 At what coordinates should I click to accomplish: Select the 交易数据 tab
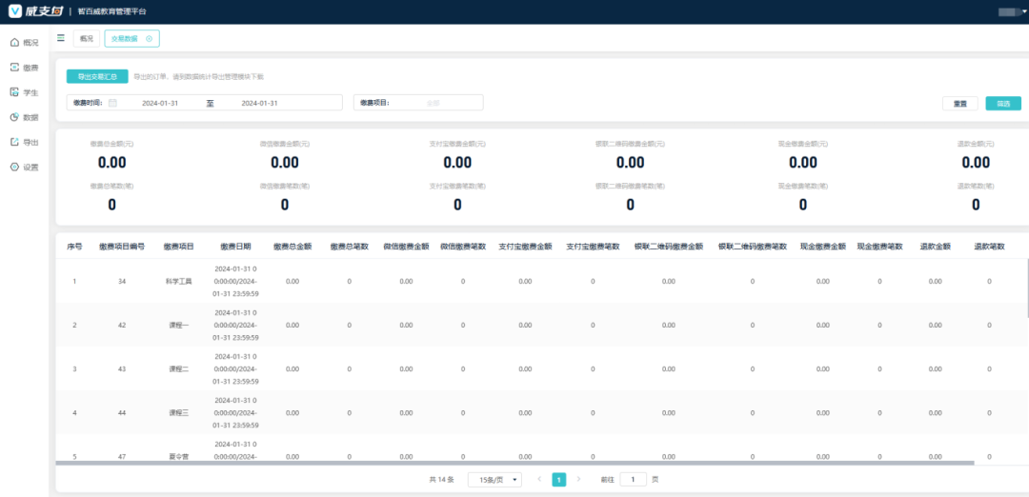click(125, 38)
